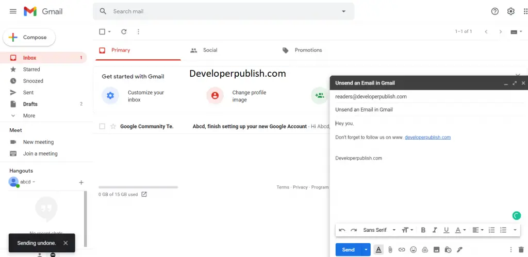Click the Gmail logo
This screenshot has height=257, width=528.
(43, 11)
